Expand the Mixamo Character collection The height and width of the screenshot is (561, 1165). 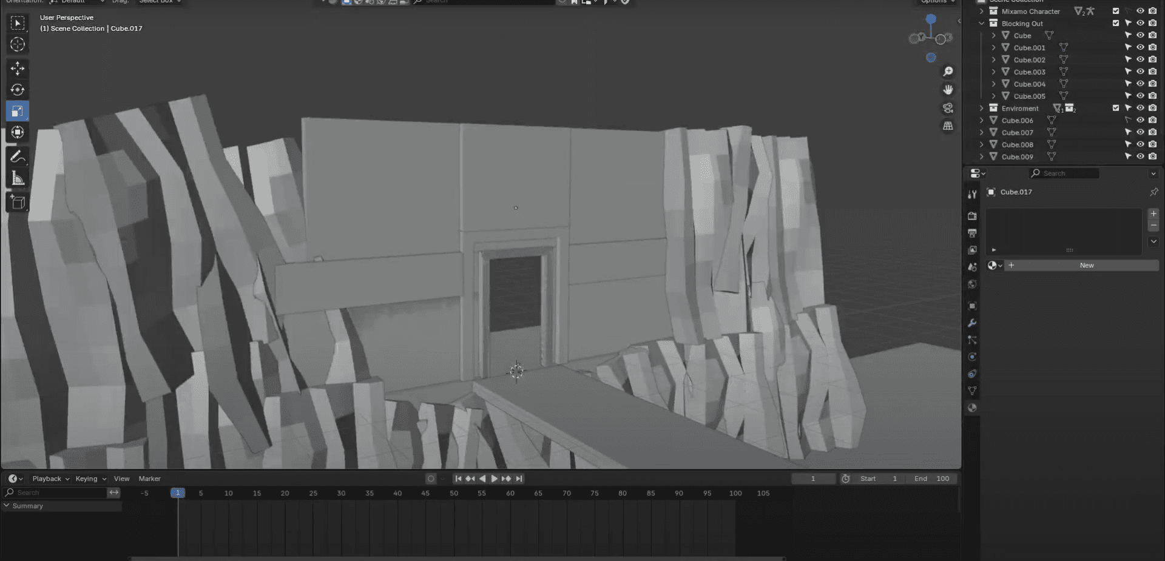coord(981,11)
